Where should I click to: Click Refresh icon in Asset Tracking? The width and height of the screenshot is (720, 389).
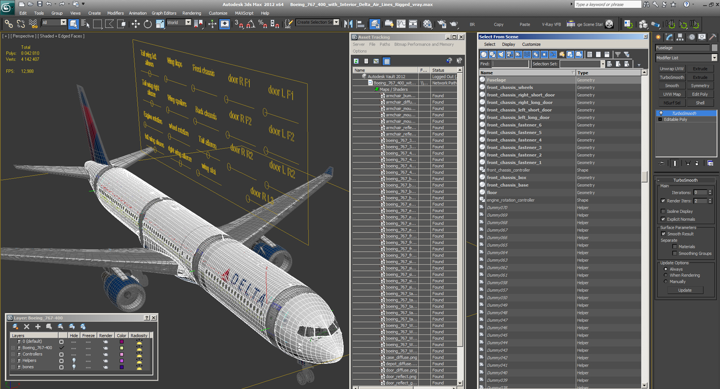356,61
